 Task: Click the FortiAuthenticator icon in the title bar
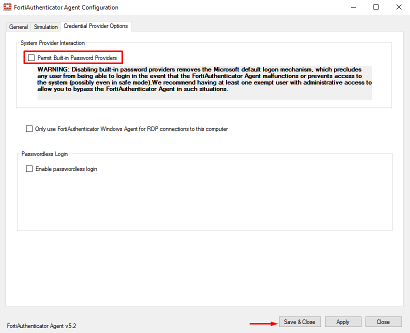tap(7, 7)
